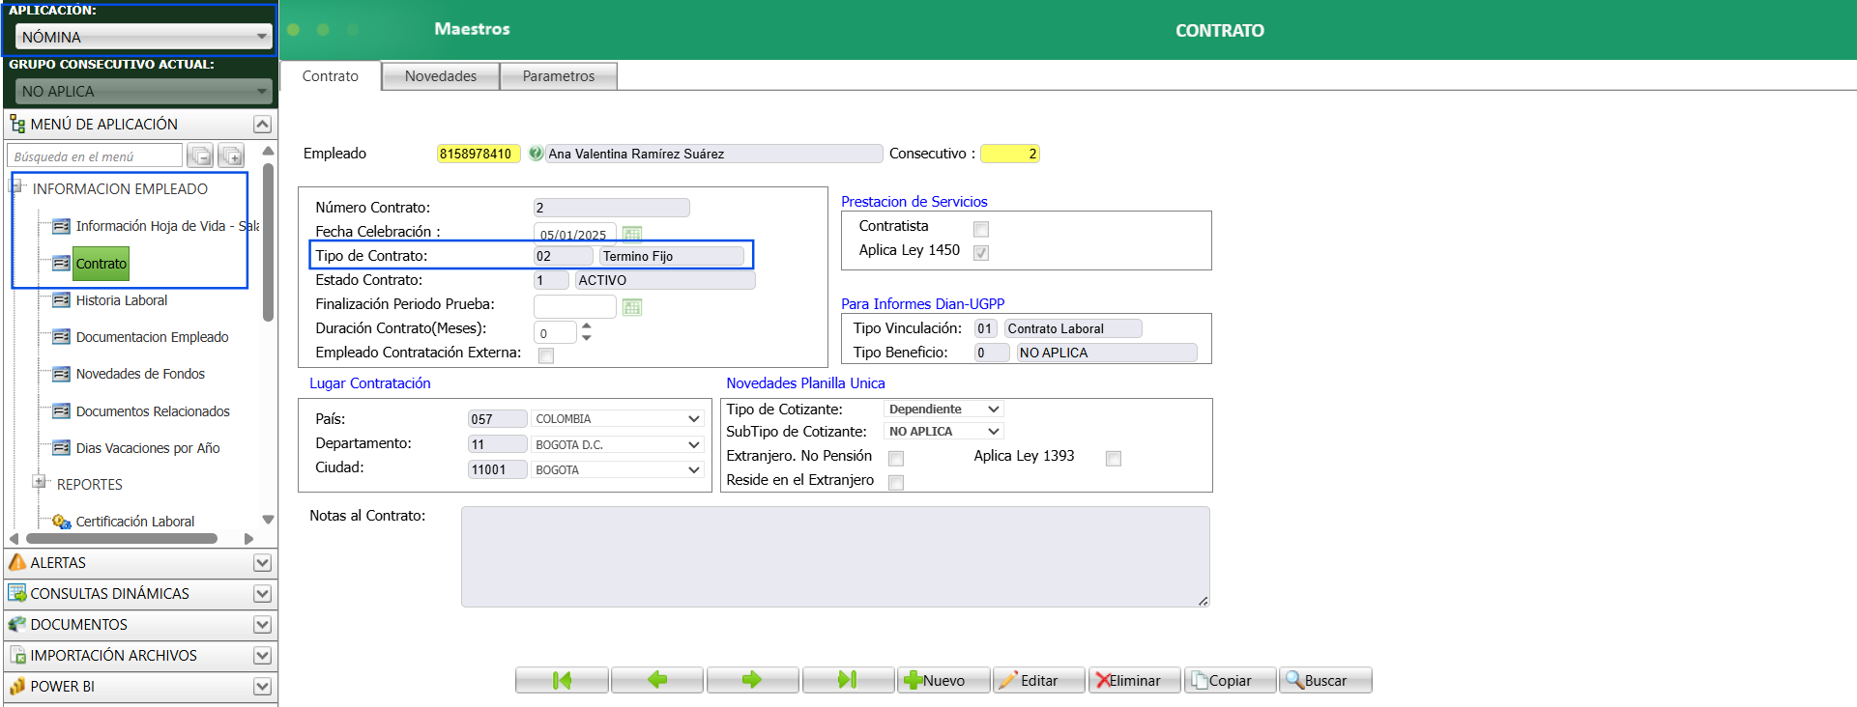Click the previous record green arrow
Image resolution: width=1857 pixels, height=707 pixels.
coord(657,680)
